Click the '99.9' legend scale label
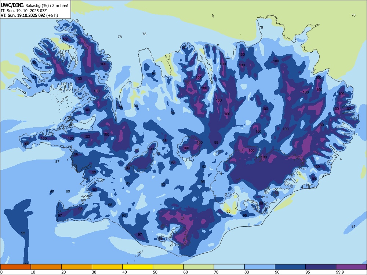This screenshot has width=367, height=275. click(x=340, y=272)
